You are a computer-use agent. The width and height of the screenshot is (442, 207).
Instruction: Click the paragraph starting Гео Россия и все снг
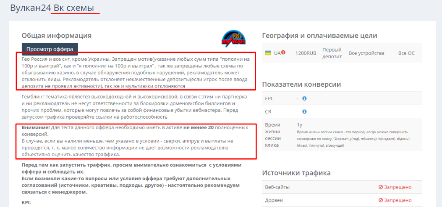click(x=136, y=72)
